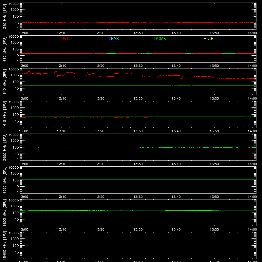Click the 13:30 time label under the 1415 MHz panel
This screenshot has height=262, width=262.
click(x=138, y=131)
